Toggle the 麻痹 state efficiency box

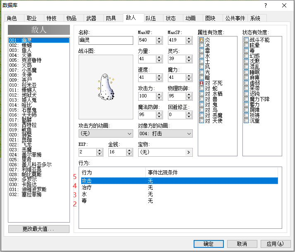246,78
